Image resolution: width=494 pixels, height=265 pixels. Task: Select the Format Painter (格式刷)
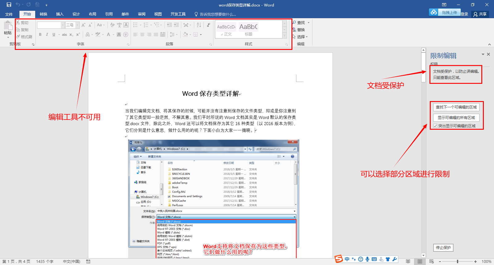(24, 37)
